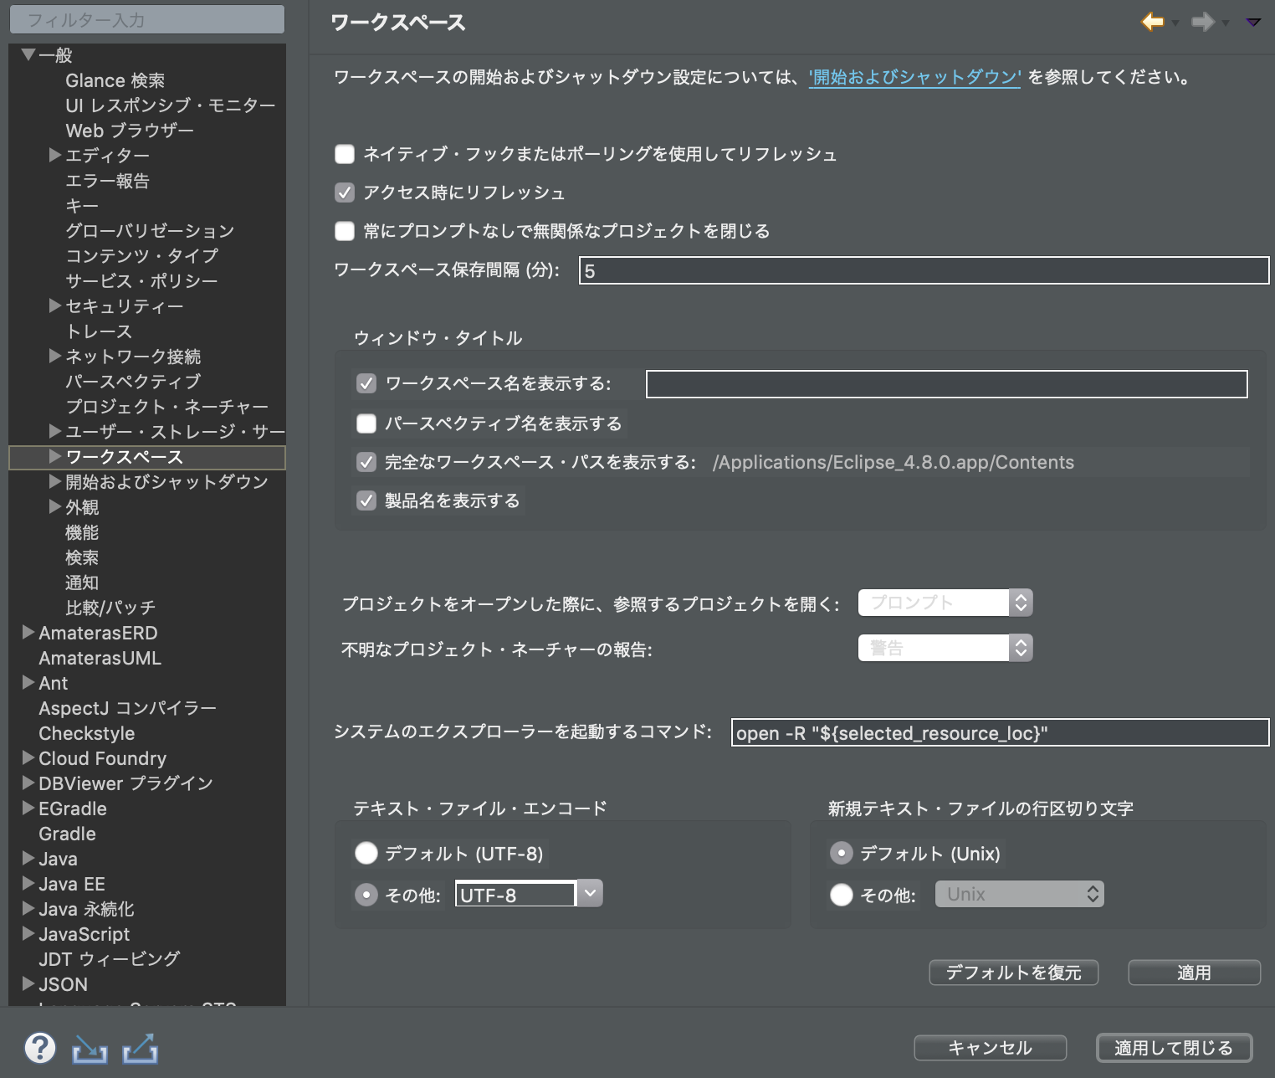Expand 開始およびシャットダウン in the sidebar
Screen dimensions: 1275x1078
(x=54, y=482)
